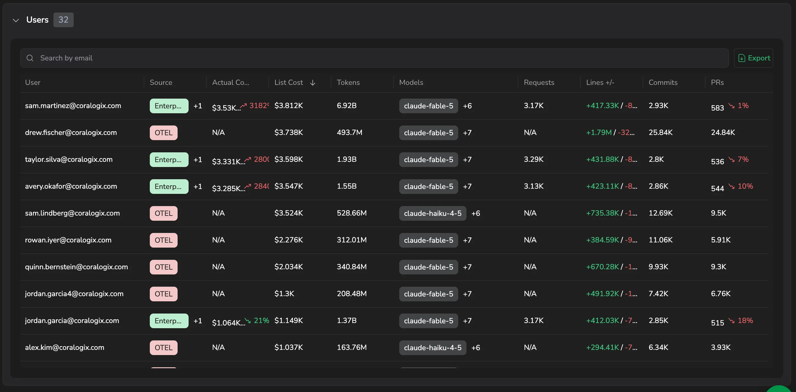Click the Export button
The height and width of the screenshot is (392, 796).
pyautogui.click(x=753, y=58)
